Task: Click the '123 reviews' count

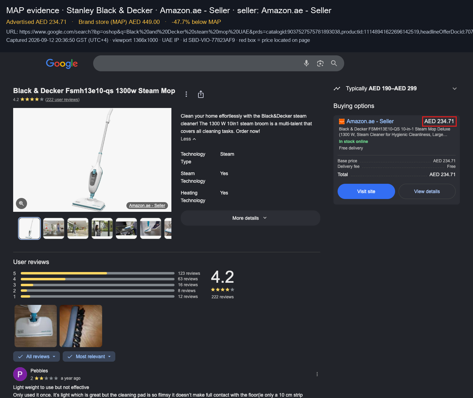Action: click(x=189, y=273)
